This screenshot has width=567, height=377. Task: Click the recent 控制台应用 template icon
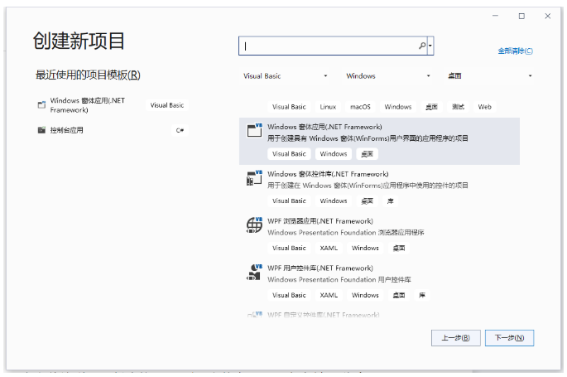click(41, 130)
